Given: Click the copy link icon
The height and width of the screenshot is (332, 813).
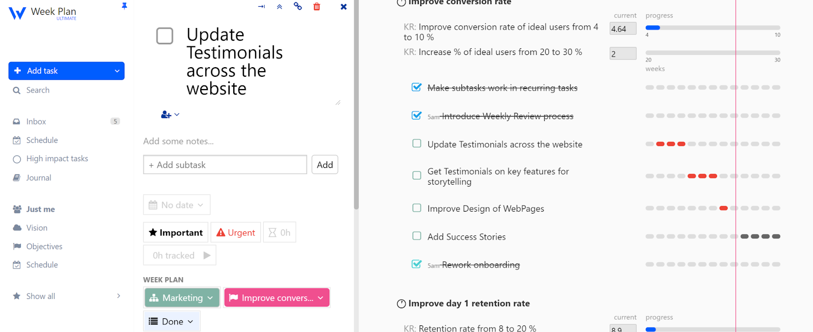Looking at the screenshot, I should [x=298, y=7].
